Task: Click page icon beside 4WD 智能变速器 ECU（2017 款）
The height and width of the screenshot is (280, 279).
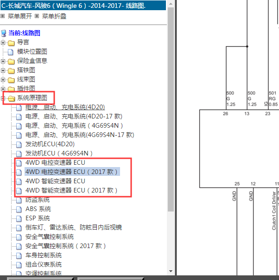Action: (x=19, y=191)
